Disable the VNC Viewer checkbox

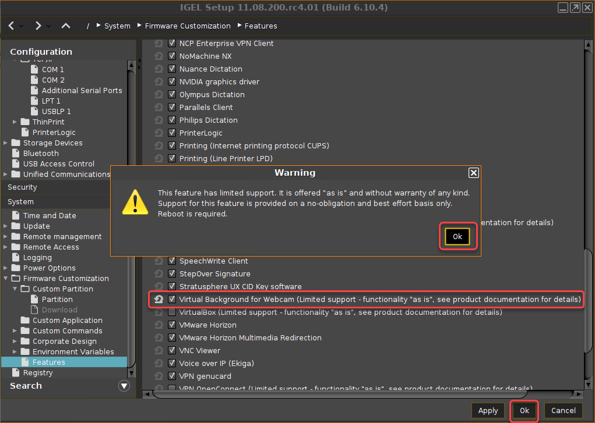171,350
